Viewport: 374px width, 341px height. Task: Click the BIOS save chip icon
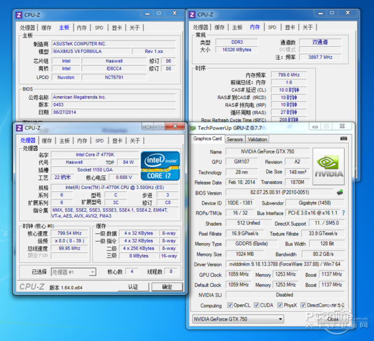(x=340, y=193)
